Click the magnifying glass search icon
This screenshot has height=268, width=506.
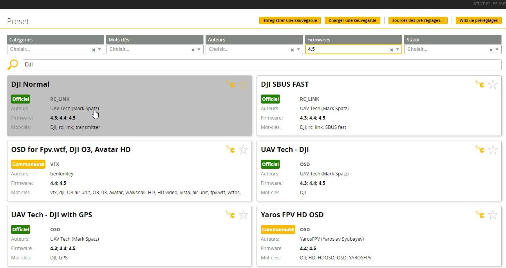13,64
